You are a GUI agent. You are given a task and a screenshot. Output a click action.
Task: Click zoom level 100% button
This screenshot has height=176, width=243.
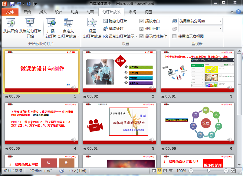click(x=181, y=171)
